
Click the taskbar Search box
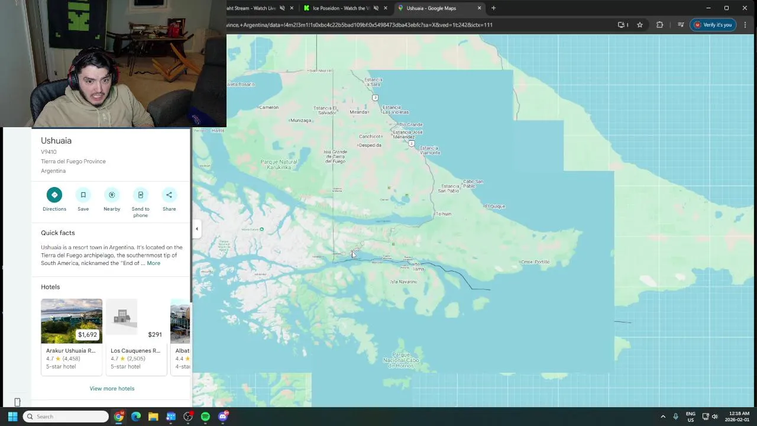point(66,417)
